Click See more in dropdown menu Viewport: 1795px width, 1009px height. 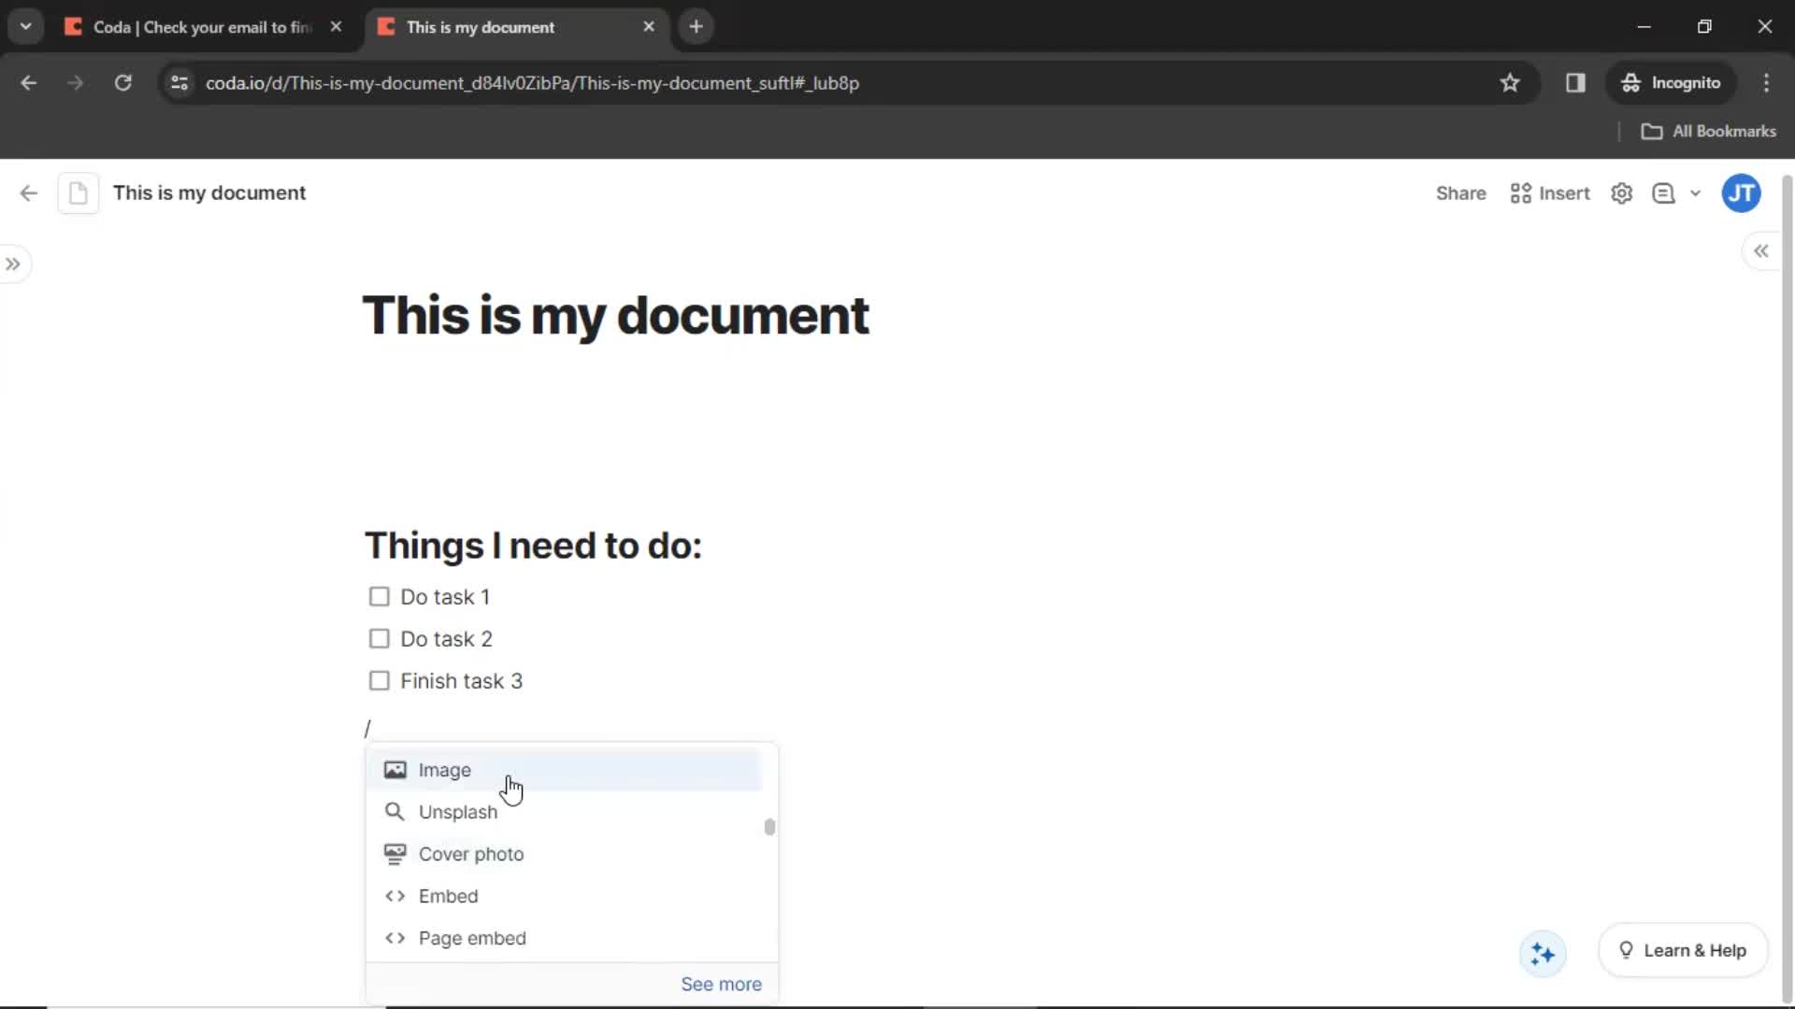pos(721,983)
